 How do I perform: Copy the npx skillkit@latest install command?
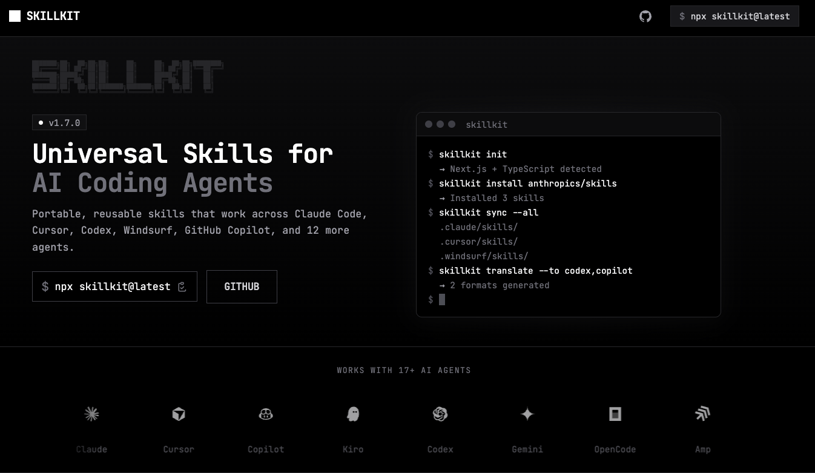coord(182,286)
